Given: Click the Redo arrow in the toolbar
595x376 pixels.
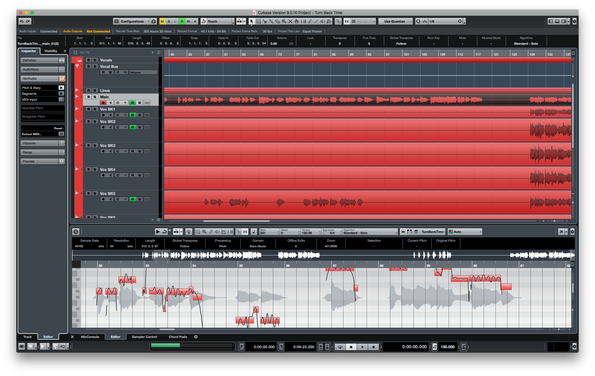Looking at the screenshot, I should 28,21.
